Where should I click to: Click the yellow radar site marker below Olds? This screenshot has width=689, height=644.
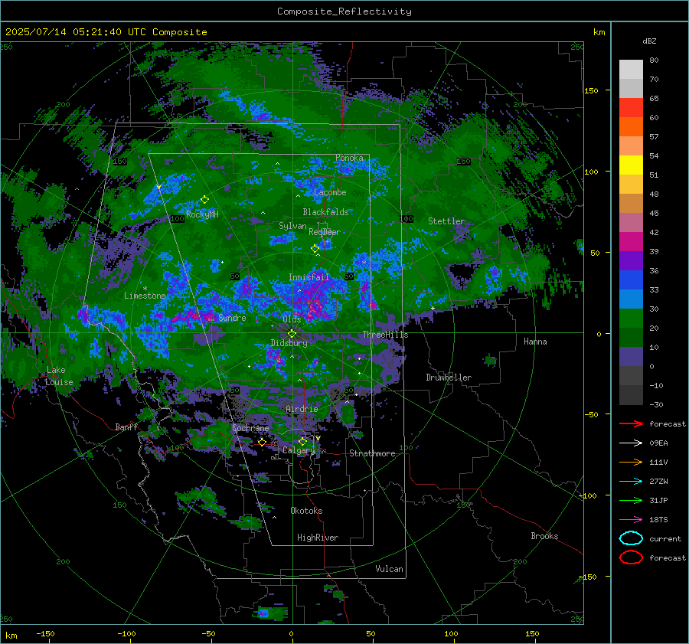point(292,334)
